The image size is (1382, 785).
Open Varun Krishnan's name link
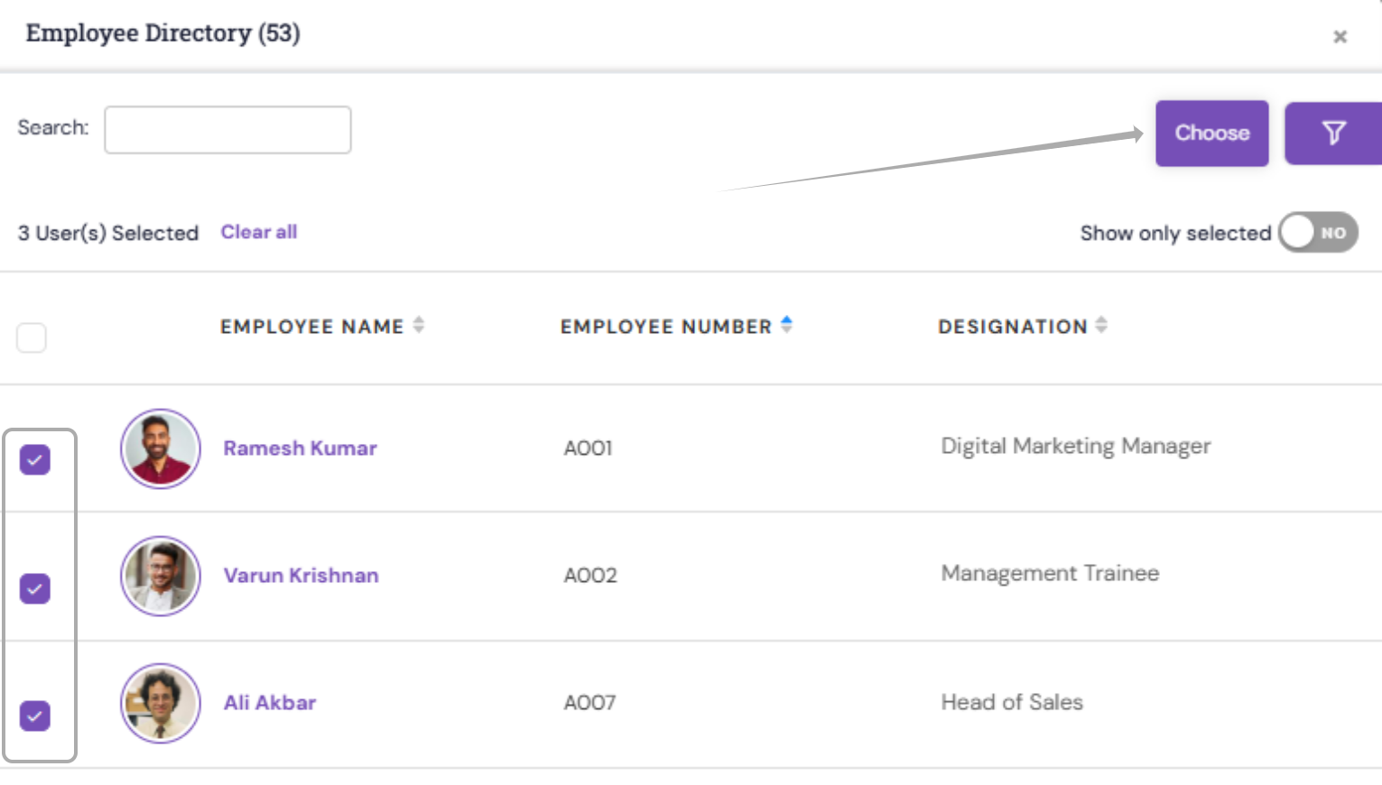point(301,576)
